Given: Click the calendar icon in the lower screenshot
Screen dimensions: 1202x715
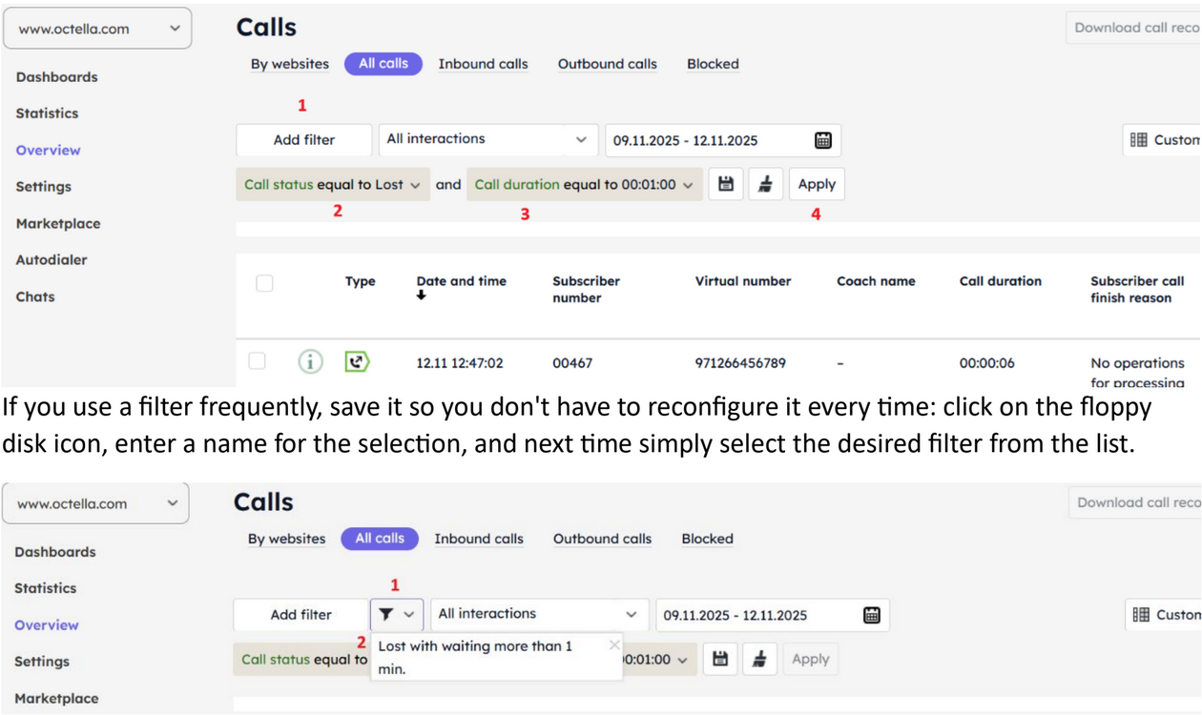Looking at the screenshot, I should 871,615.
